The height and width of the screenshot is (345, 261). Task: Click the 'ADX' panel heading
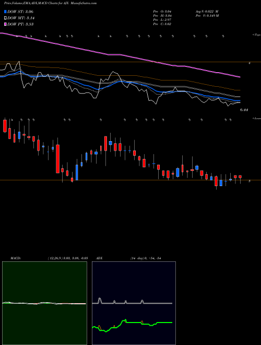[100, 258]
